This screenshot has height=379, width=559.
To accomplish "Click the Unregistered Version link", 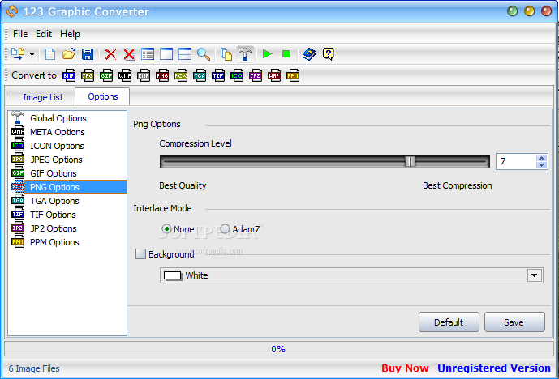I will point(494,368).
